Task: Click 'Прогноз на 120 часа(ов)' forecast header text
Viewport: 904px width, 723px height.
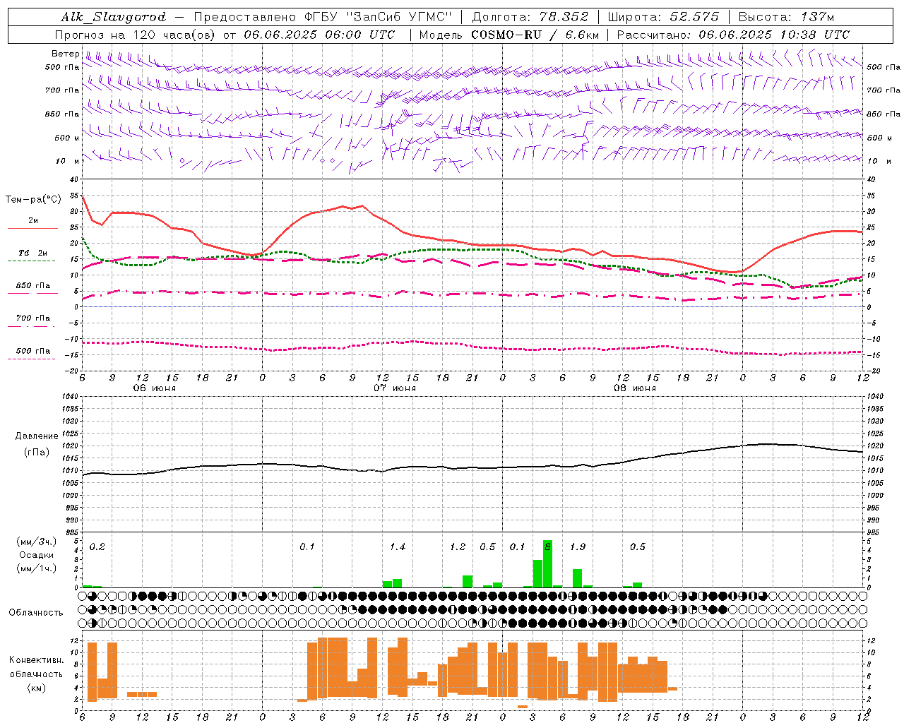Action: (x=136, y=35)
